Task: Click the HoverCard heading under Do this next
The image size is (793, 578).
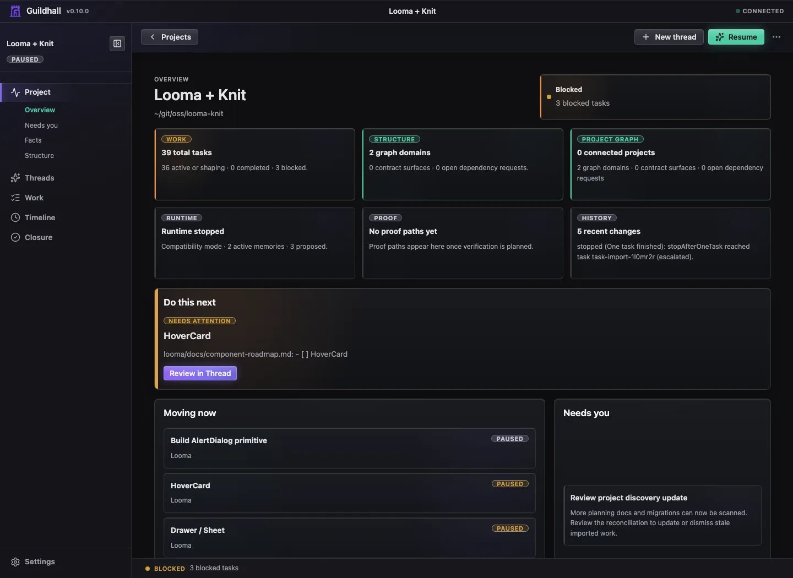Action: 187,336
